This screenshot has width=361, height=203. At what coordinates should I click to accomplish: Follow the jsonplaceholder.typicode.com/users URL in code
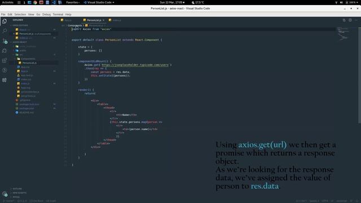[x=135, y=65]
